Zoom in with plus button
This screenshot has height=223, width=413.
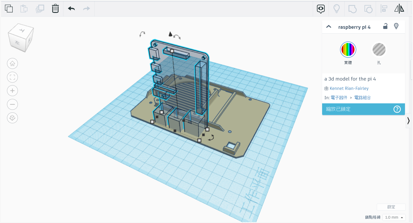[12, 91]
